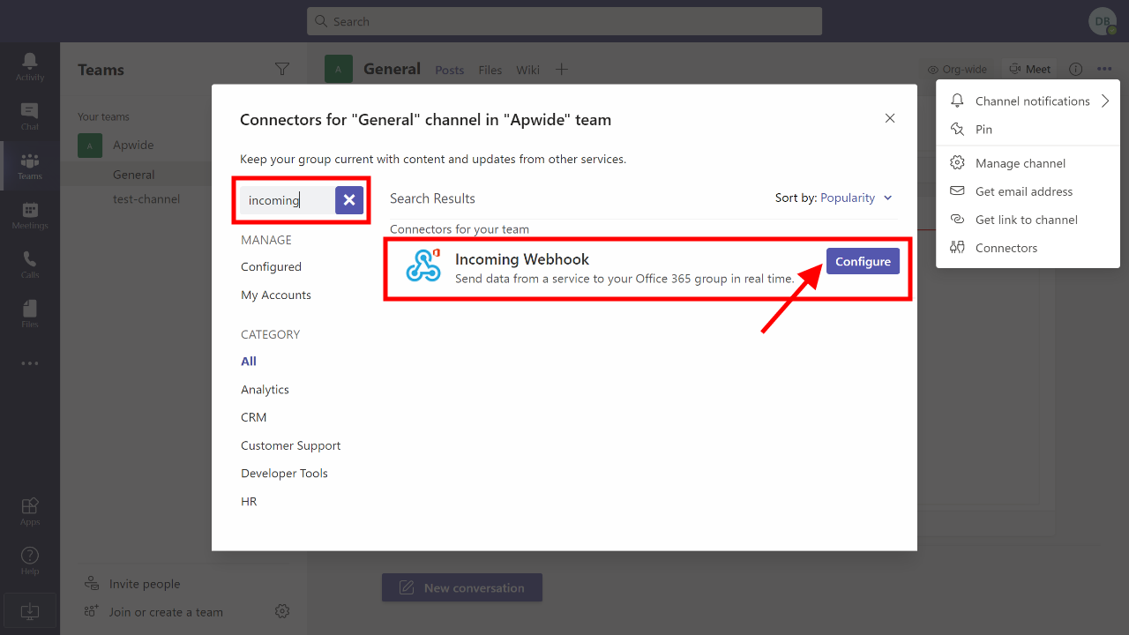
Task: Open the Activity bell icon in sidebar
Action: click(x=29, y=66)
